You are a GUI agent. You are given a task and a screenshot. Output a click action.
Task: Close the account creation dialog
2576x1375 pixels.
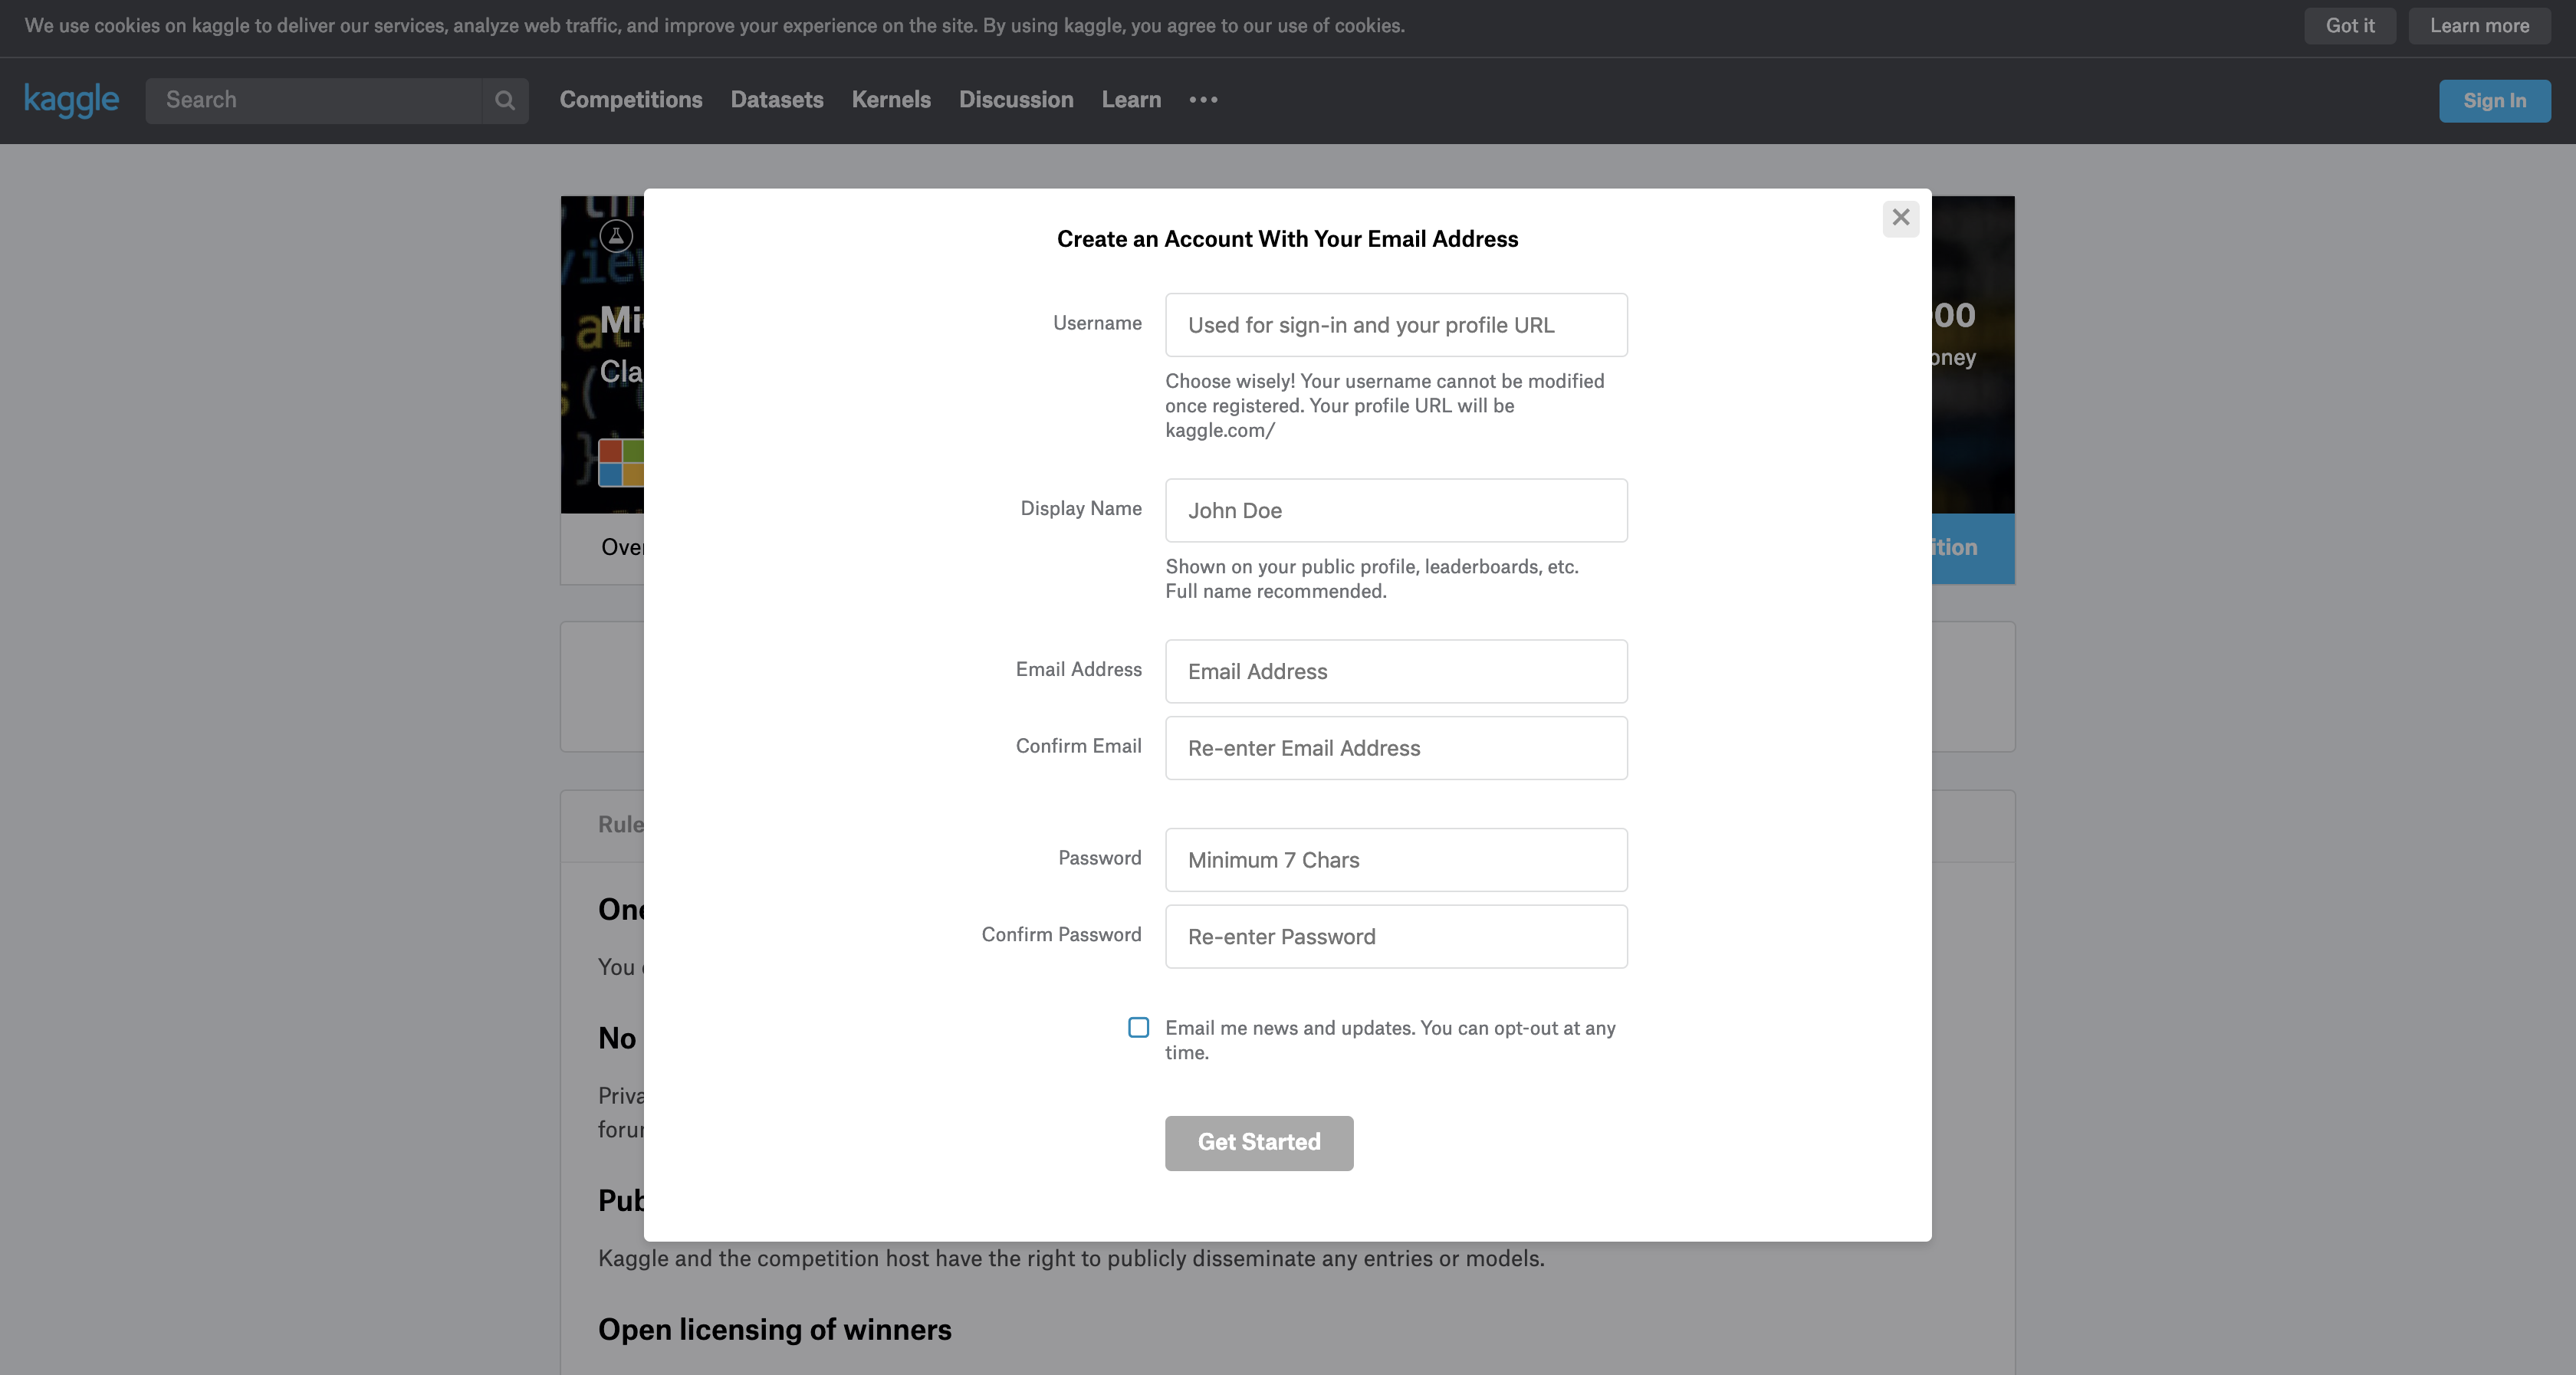coord(1900,218)
